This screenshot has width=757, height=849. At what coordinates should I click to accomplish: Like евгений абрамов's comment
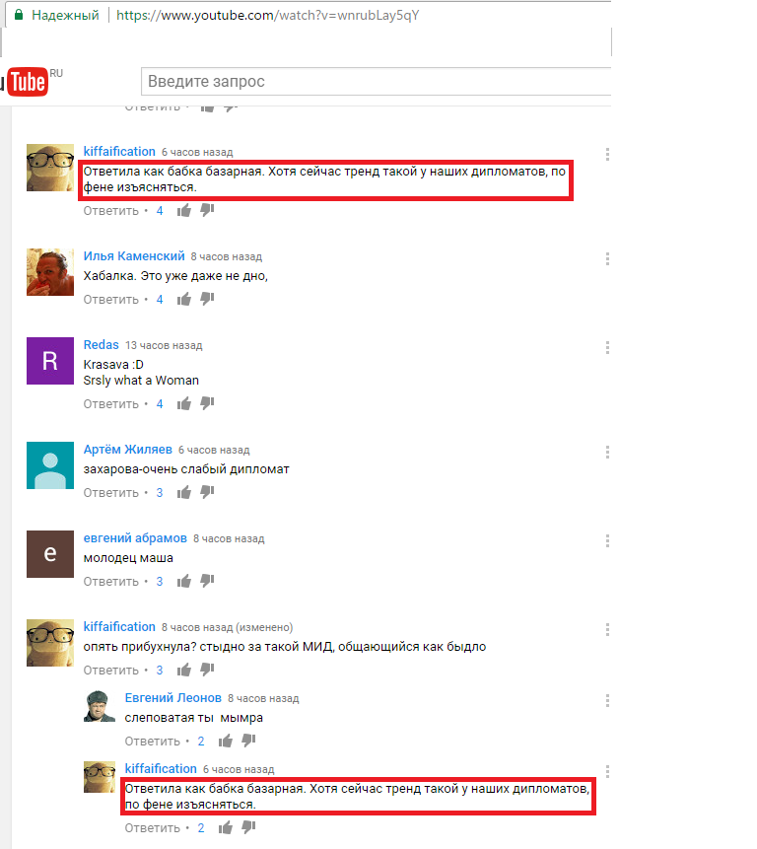tap(184, 581)
